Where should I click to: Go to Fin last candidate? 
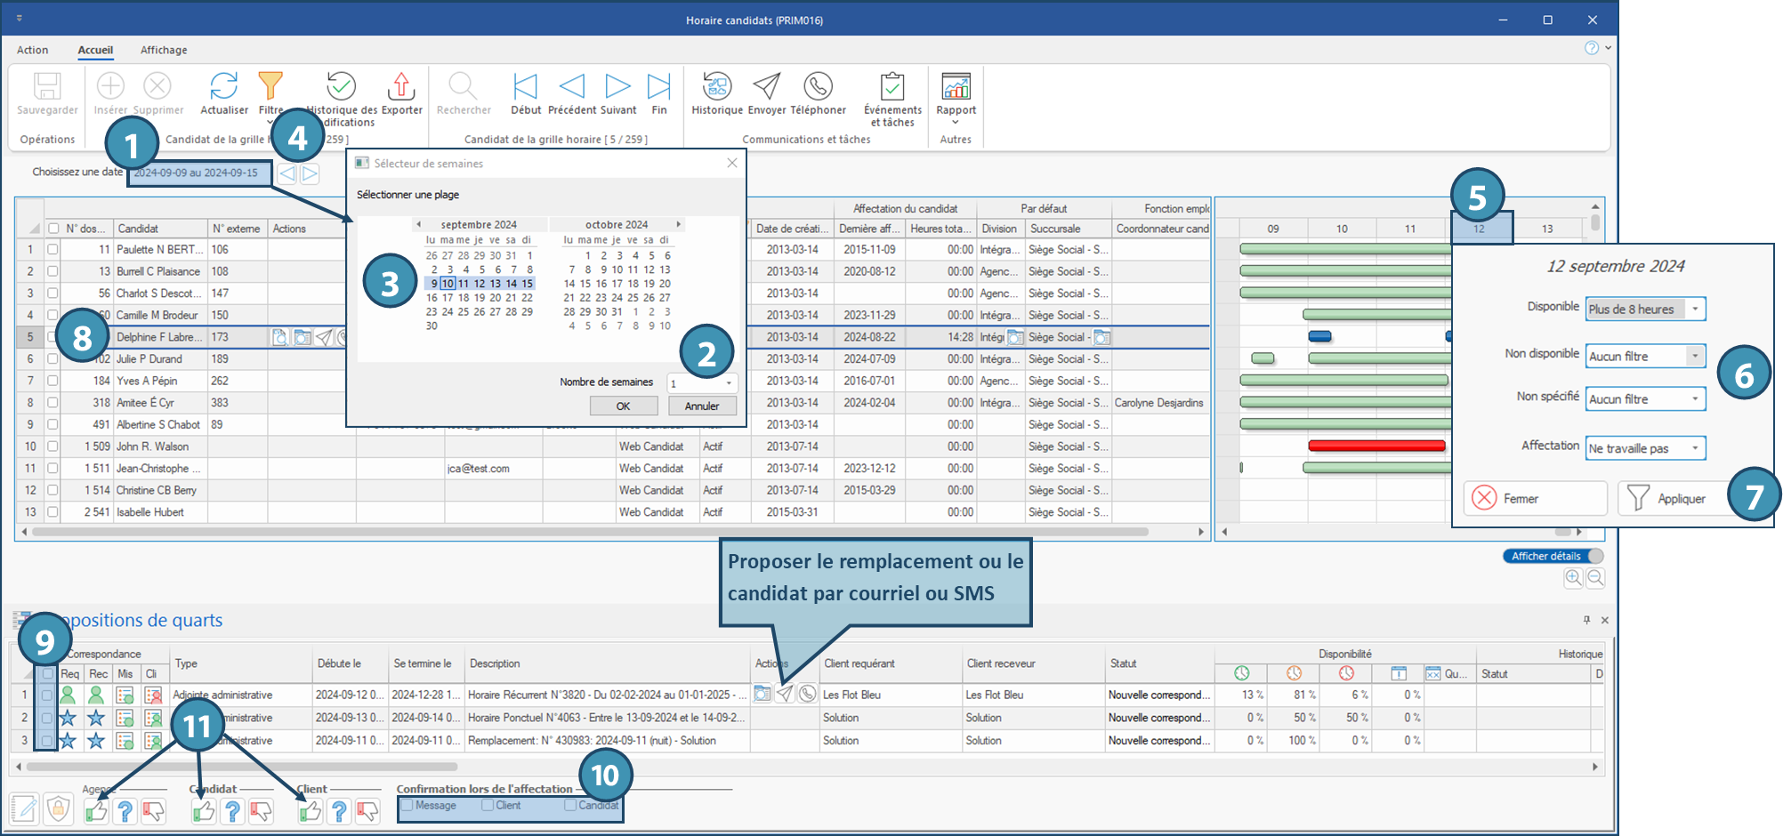tap(658, 87)
